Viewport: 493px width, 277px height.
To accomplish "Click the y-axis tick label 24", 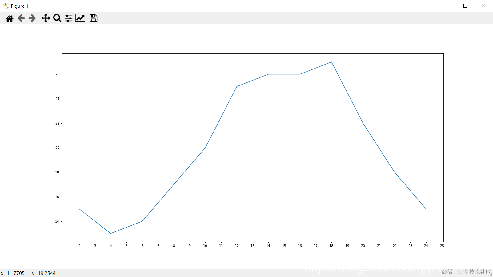I will tap(57, 99).
